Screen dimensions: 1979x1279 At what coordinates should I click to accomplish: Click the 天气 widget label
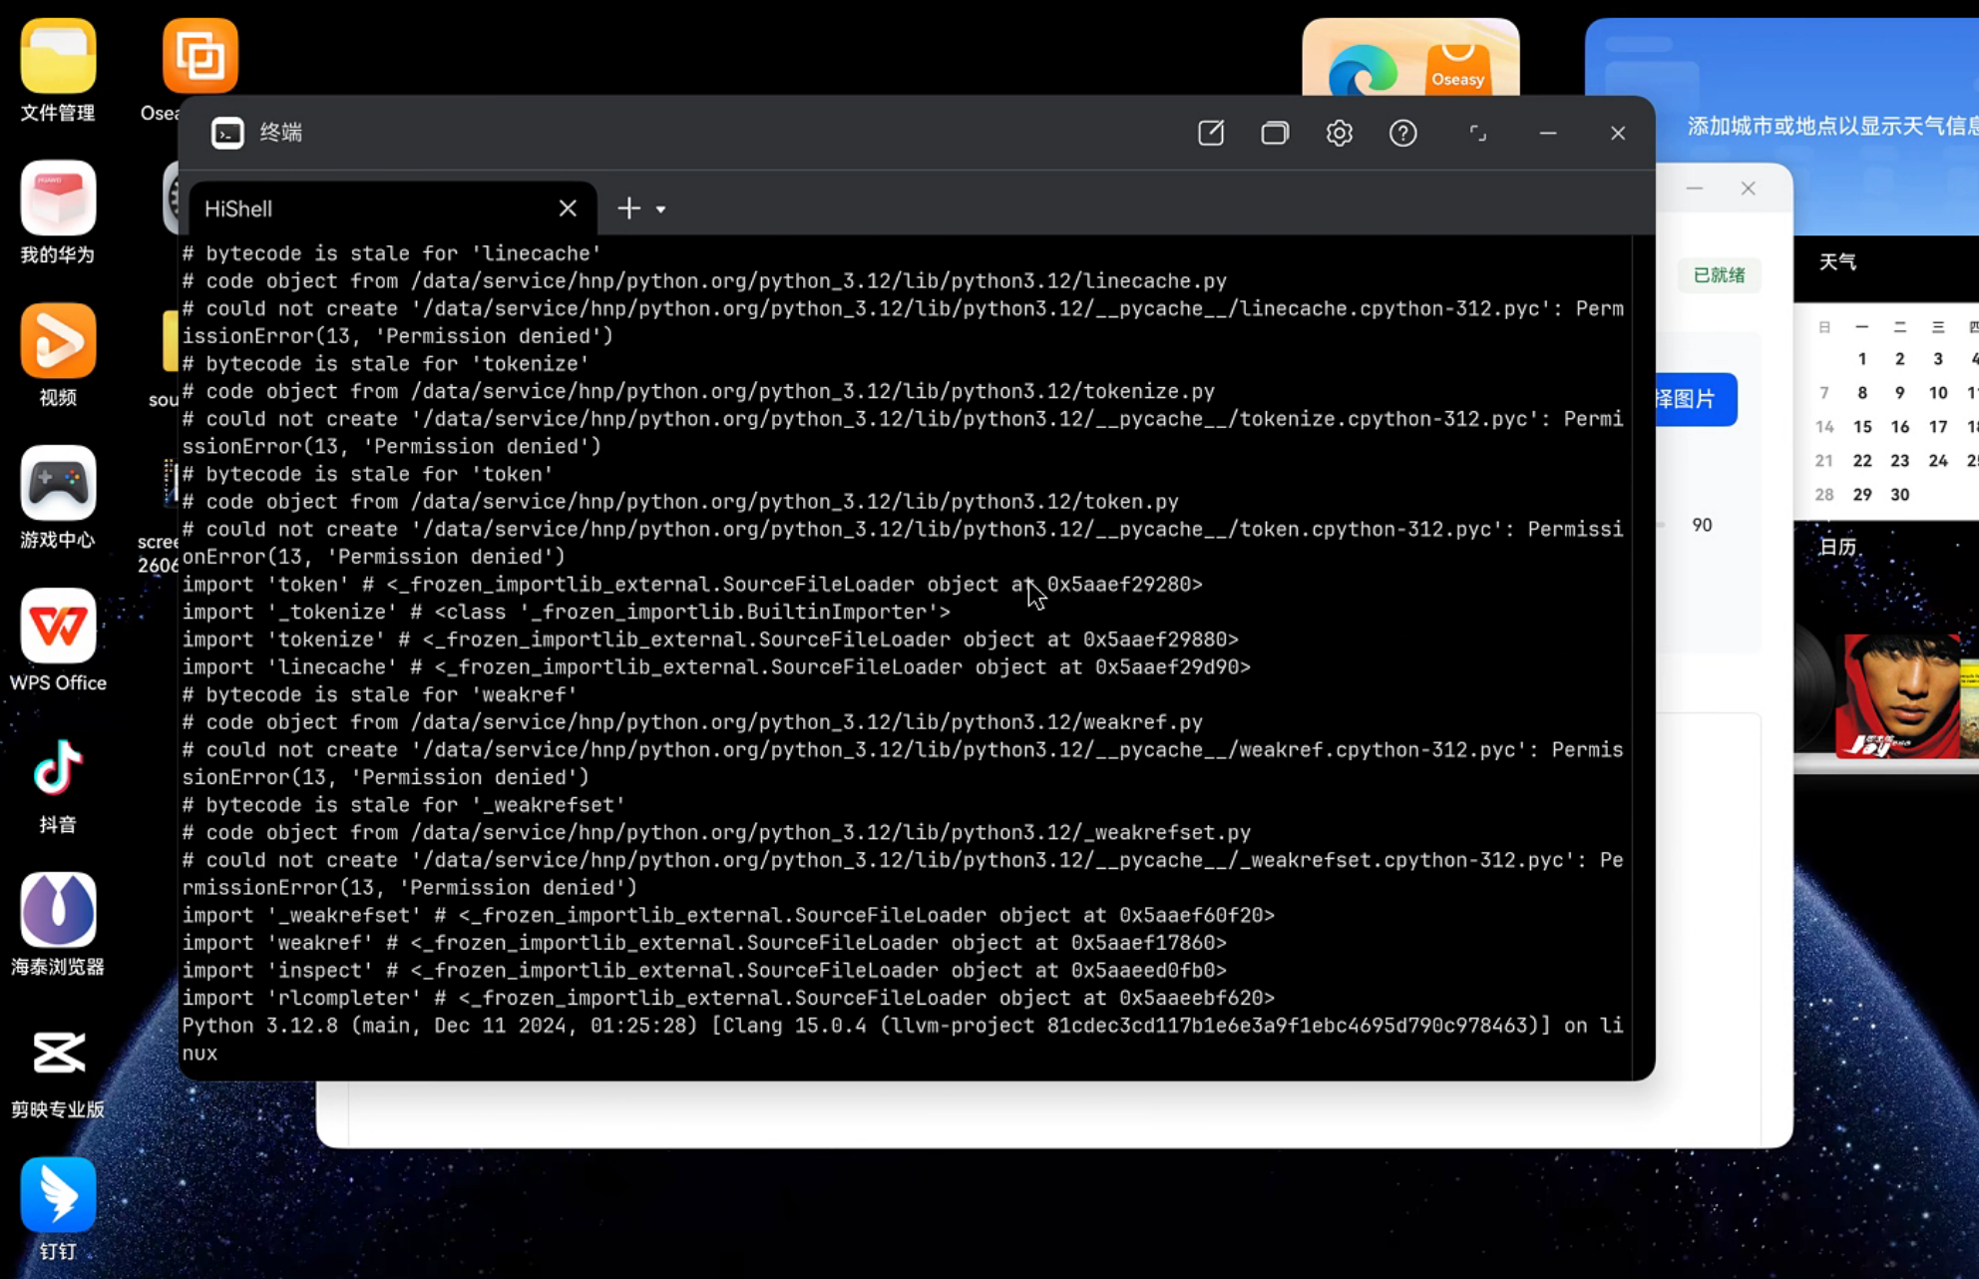pos(1837,262)
